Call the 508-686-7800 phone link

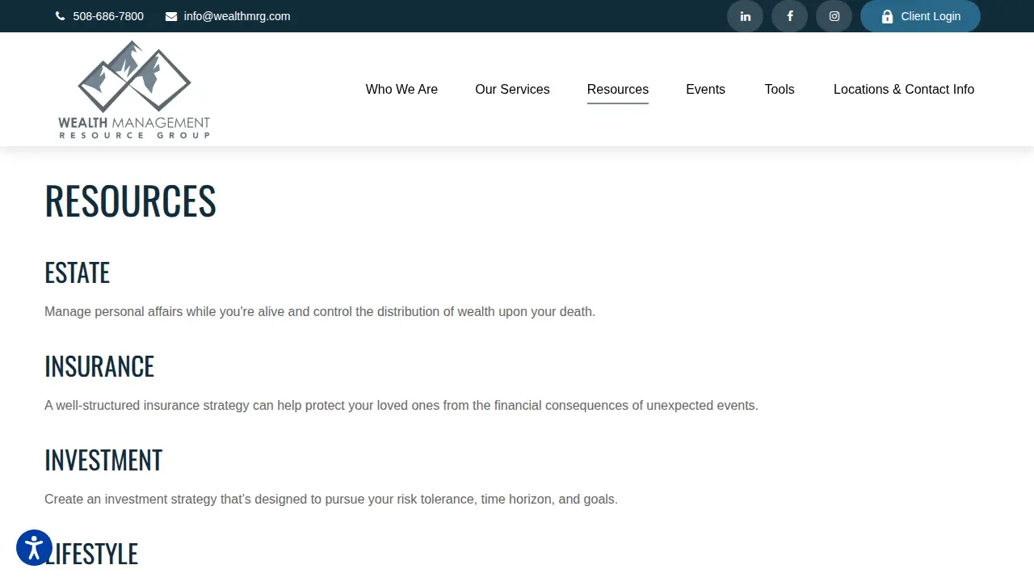click(x=108, y=16)
